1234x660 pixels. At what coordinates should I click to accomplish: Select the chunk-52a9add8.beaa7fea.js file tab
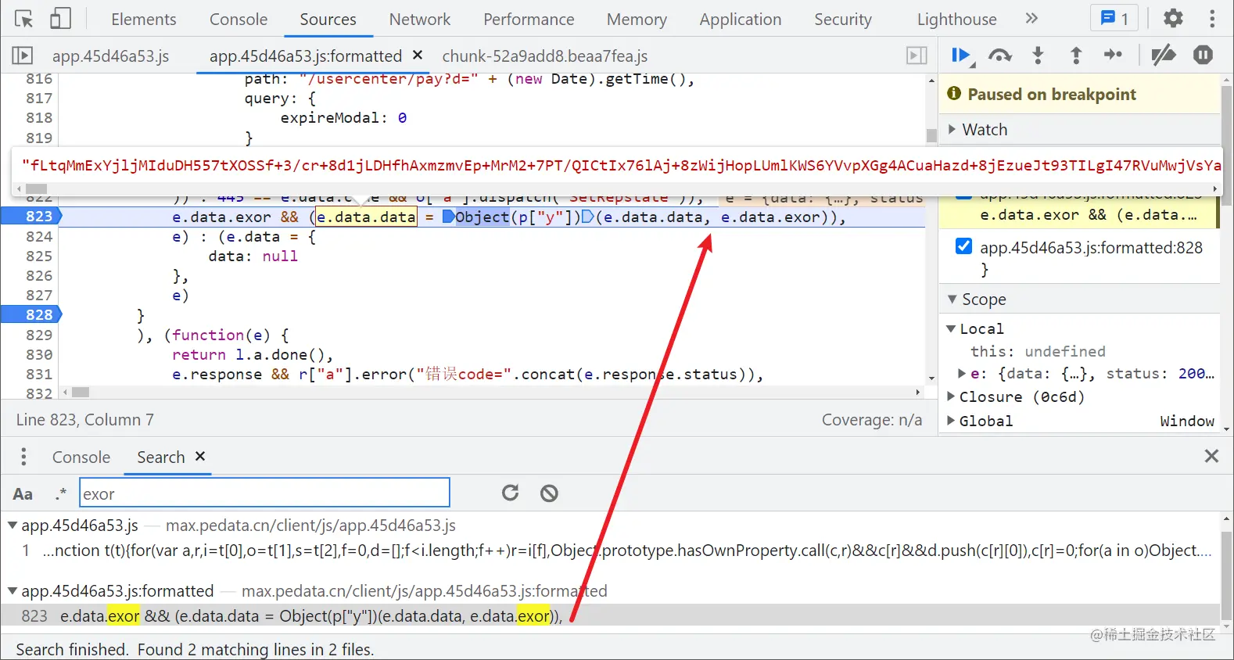pyautogui.click(x=545, y=56)
